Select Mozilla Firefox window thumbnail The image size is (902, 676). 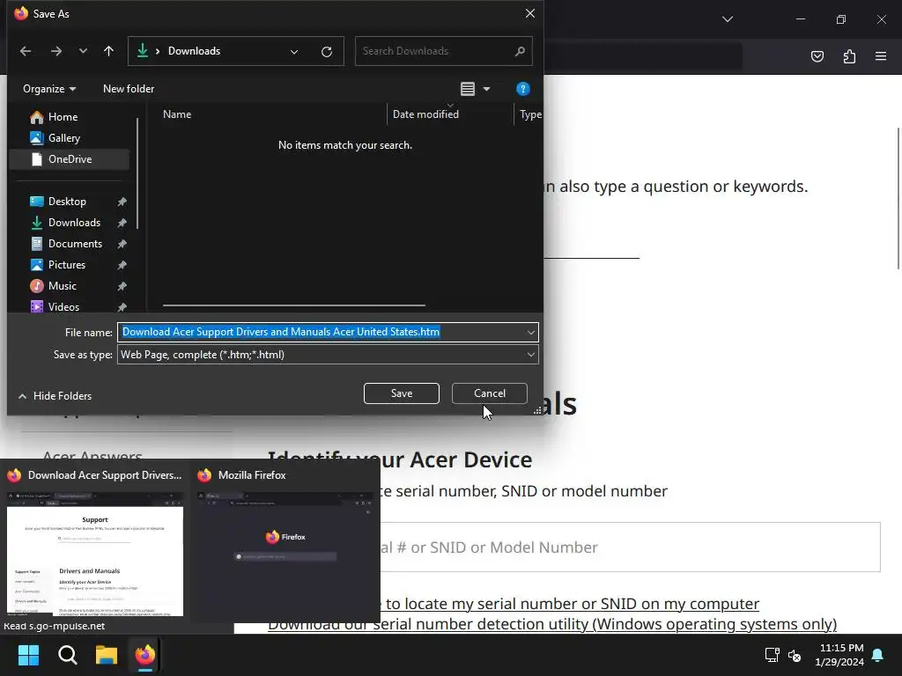[x=285, y=541]
